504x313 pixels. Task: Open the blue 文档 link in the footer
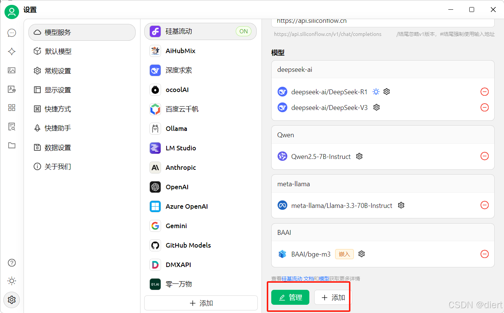309,279
